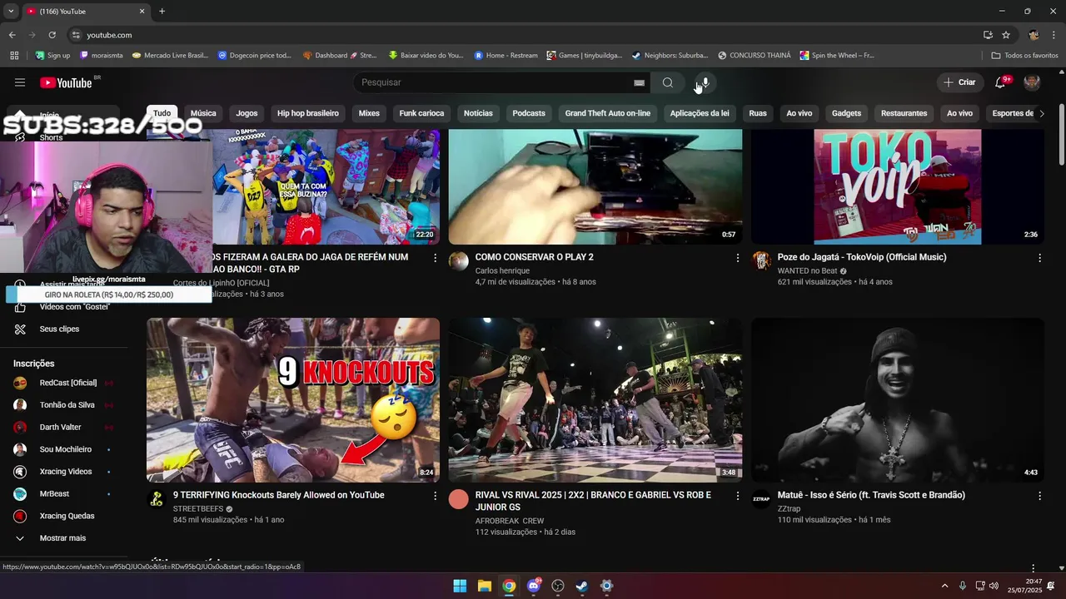Viewport: 1066px width, 599px height.
Task: Open options menu for RIVAL VS RIVAL video
Action: (737, 496)
